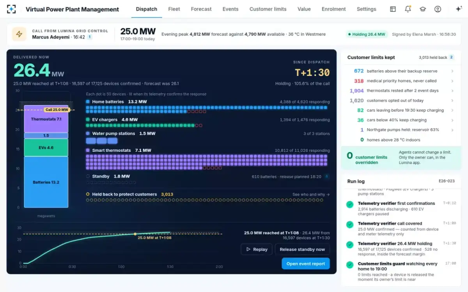The width and height of the screenshot is (468, 292).
Task: Click the Smart thermostats purple legend square
Action: click(88, 150)
